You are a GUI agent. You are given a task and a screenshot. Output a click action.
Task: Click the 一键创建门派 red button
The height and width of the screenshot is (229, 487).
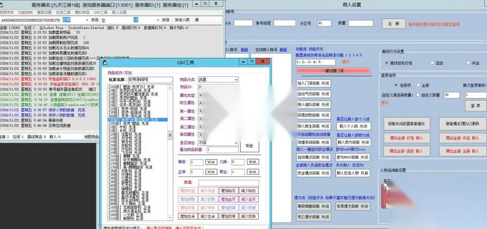pyautogui.click(x=333, y=70)
